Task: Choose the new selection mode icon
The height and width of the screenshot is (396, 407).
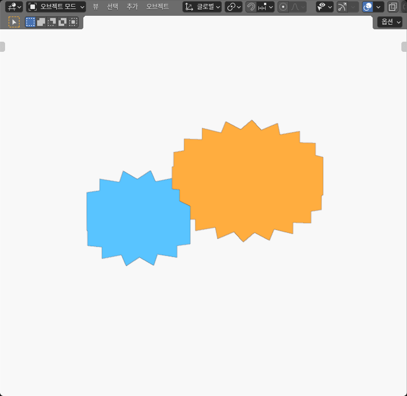Action: point(30,22)
